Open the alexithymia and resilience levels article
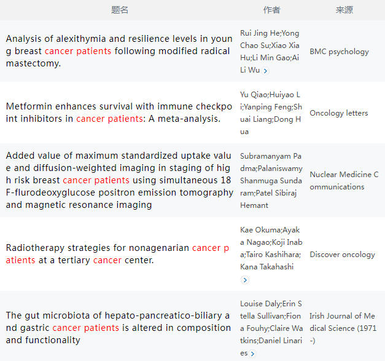Screen dimensions: 385x361 point(119,51)
